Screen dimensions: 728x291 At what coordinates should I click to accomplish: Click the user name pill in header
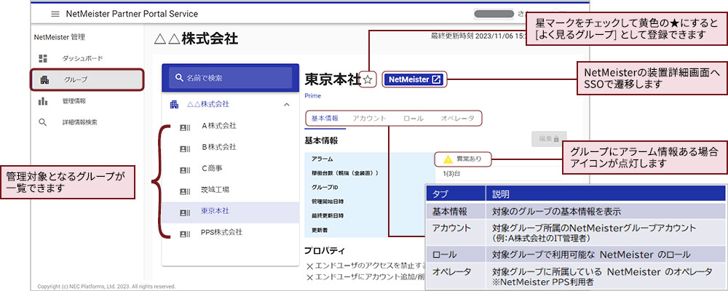coord(494,14)
